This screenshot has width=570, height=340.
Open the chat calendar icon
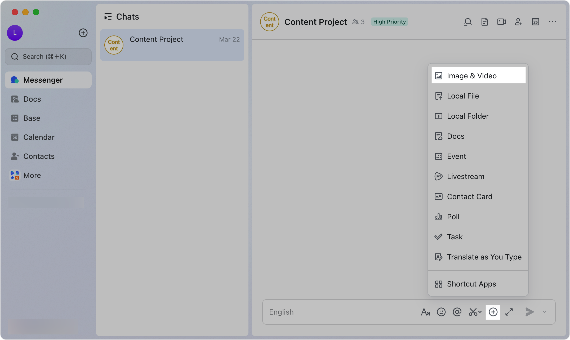pos(535,22)
